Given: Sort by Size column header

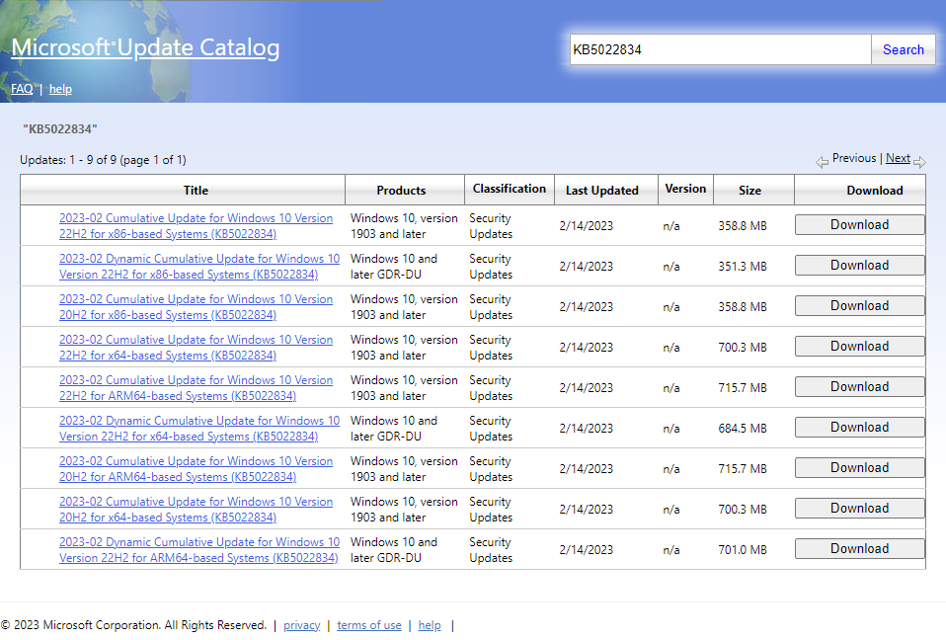Looking at the screenshot, I should coord(753,190).
